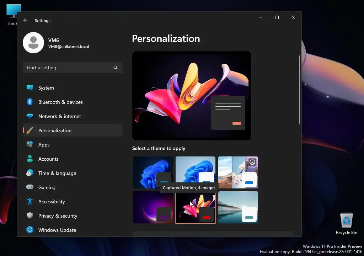The height and width of the screenshot is (256, 364).
Task: Open Bluetooth & devices page
Action: (73, 102)
